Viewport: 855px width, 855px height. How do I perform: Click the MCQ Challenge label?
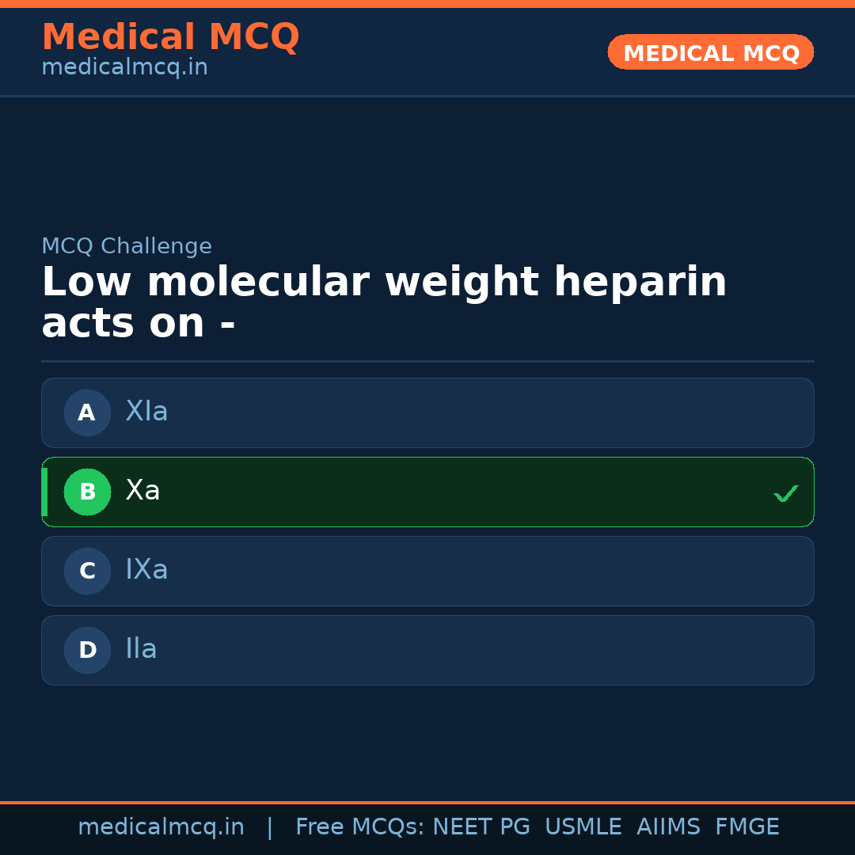(x=127, y=246)
